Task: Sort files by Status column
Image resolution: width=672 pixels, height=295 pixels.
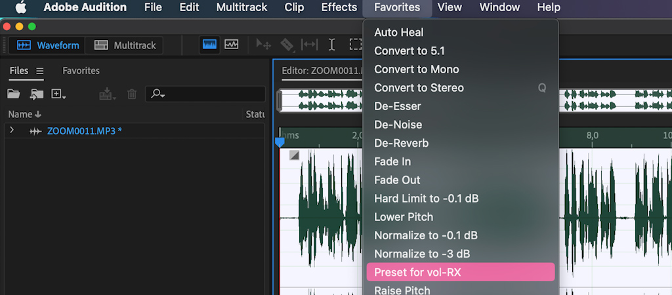Action: pos(255,114)
